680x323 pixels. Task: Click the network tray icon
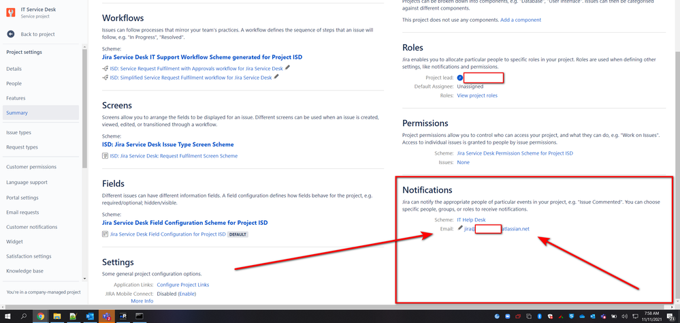pyautogui.click(x=635, y=316)
